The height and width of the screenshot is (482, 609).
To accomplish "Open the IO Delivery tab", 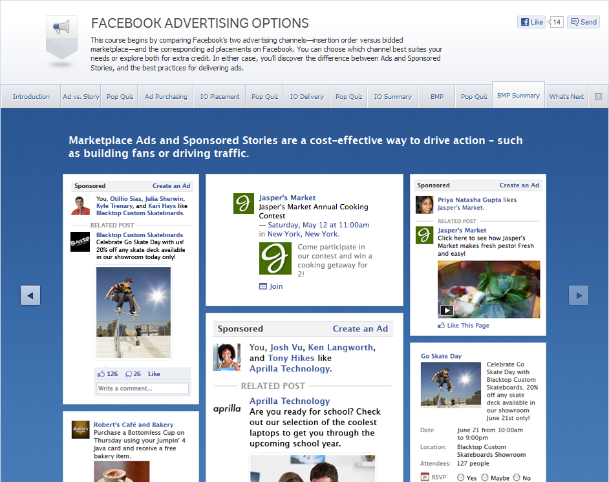I will (x=307, y=96).
